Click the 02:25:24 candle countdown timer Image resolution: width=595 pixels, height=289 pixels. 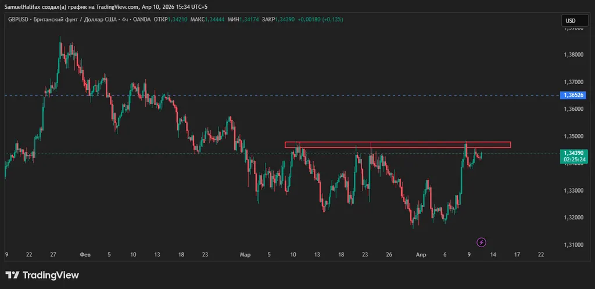pyautogui.click(x=574, y=160)
